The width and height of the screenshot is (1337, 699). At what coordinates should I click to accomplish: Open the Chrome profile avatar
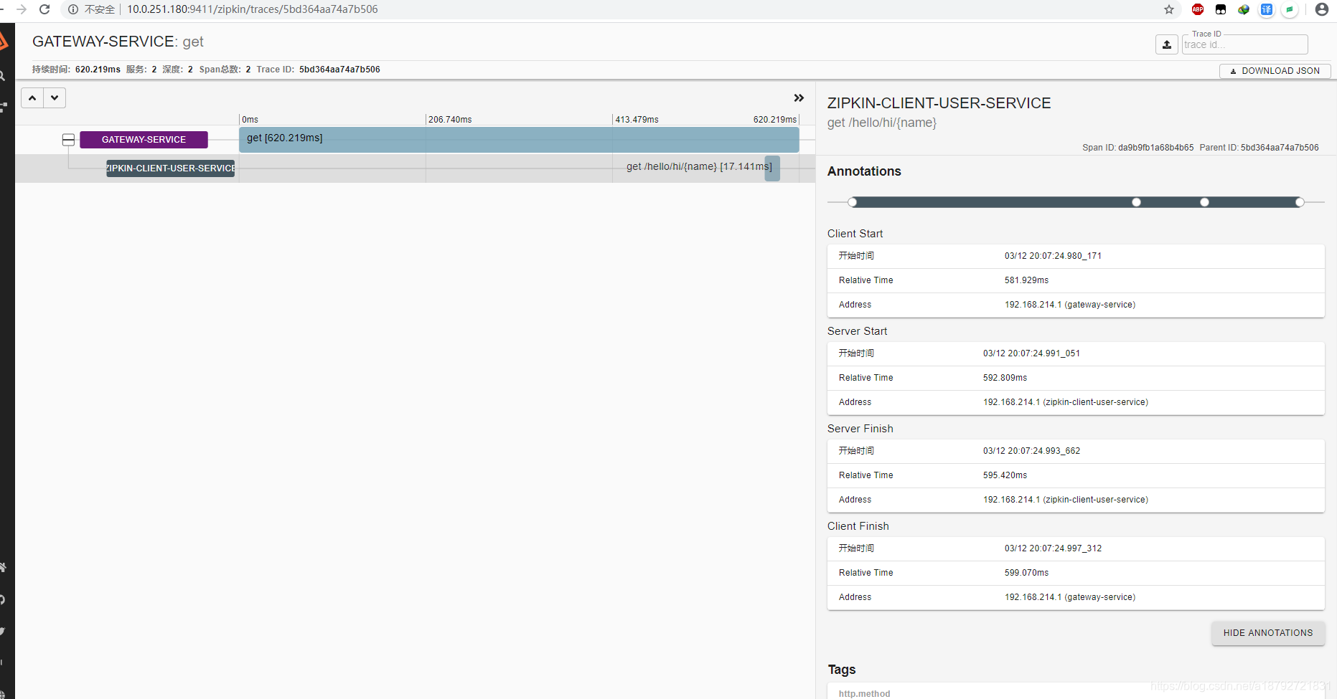pos(1322,9)
